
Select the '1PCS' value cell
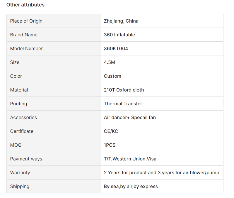point(162,145)
